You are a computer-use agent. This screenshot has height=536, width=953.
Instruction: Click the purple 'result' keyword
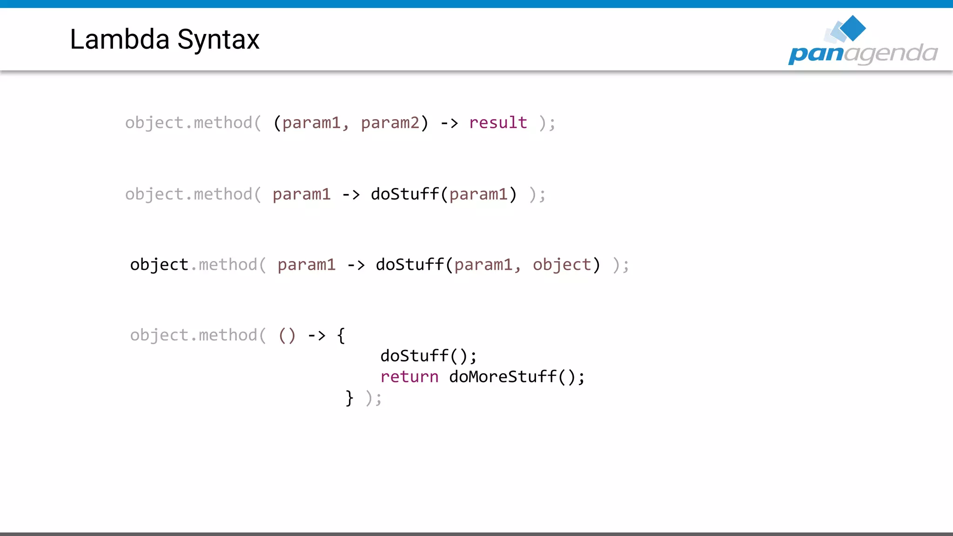pyautogui.click(x=498, y=123)
